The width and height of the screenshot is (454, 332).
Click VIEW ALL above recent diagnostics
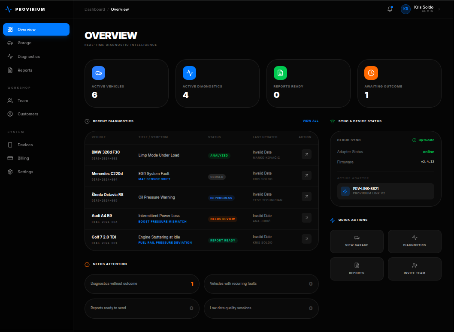pyautogui.click(x=310, y=121)
